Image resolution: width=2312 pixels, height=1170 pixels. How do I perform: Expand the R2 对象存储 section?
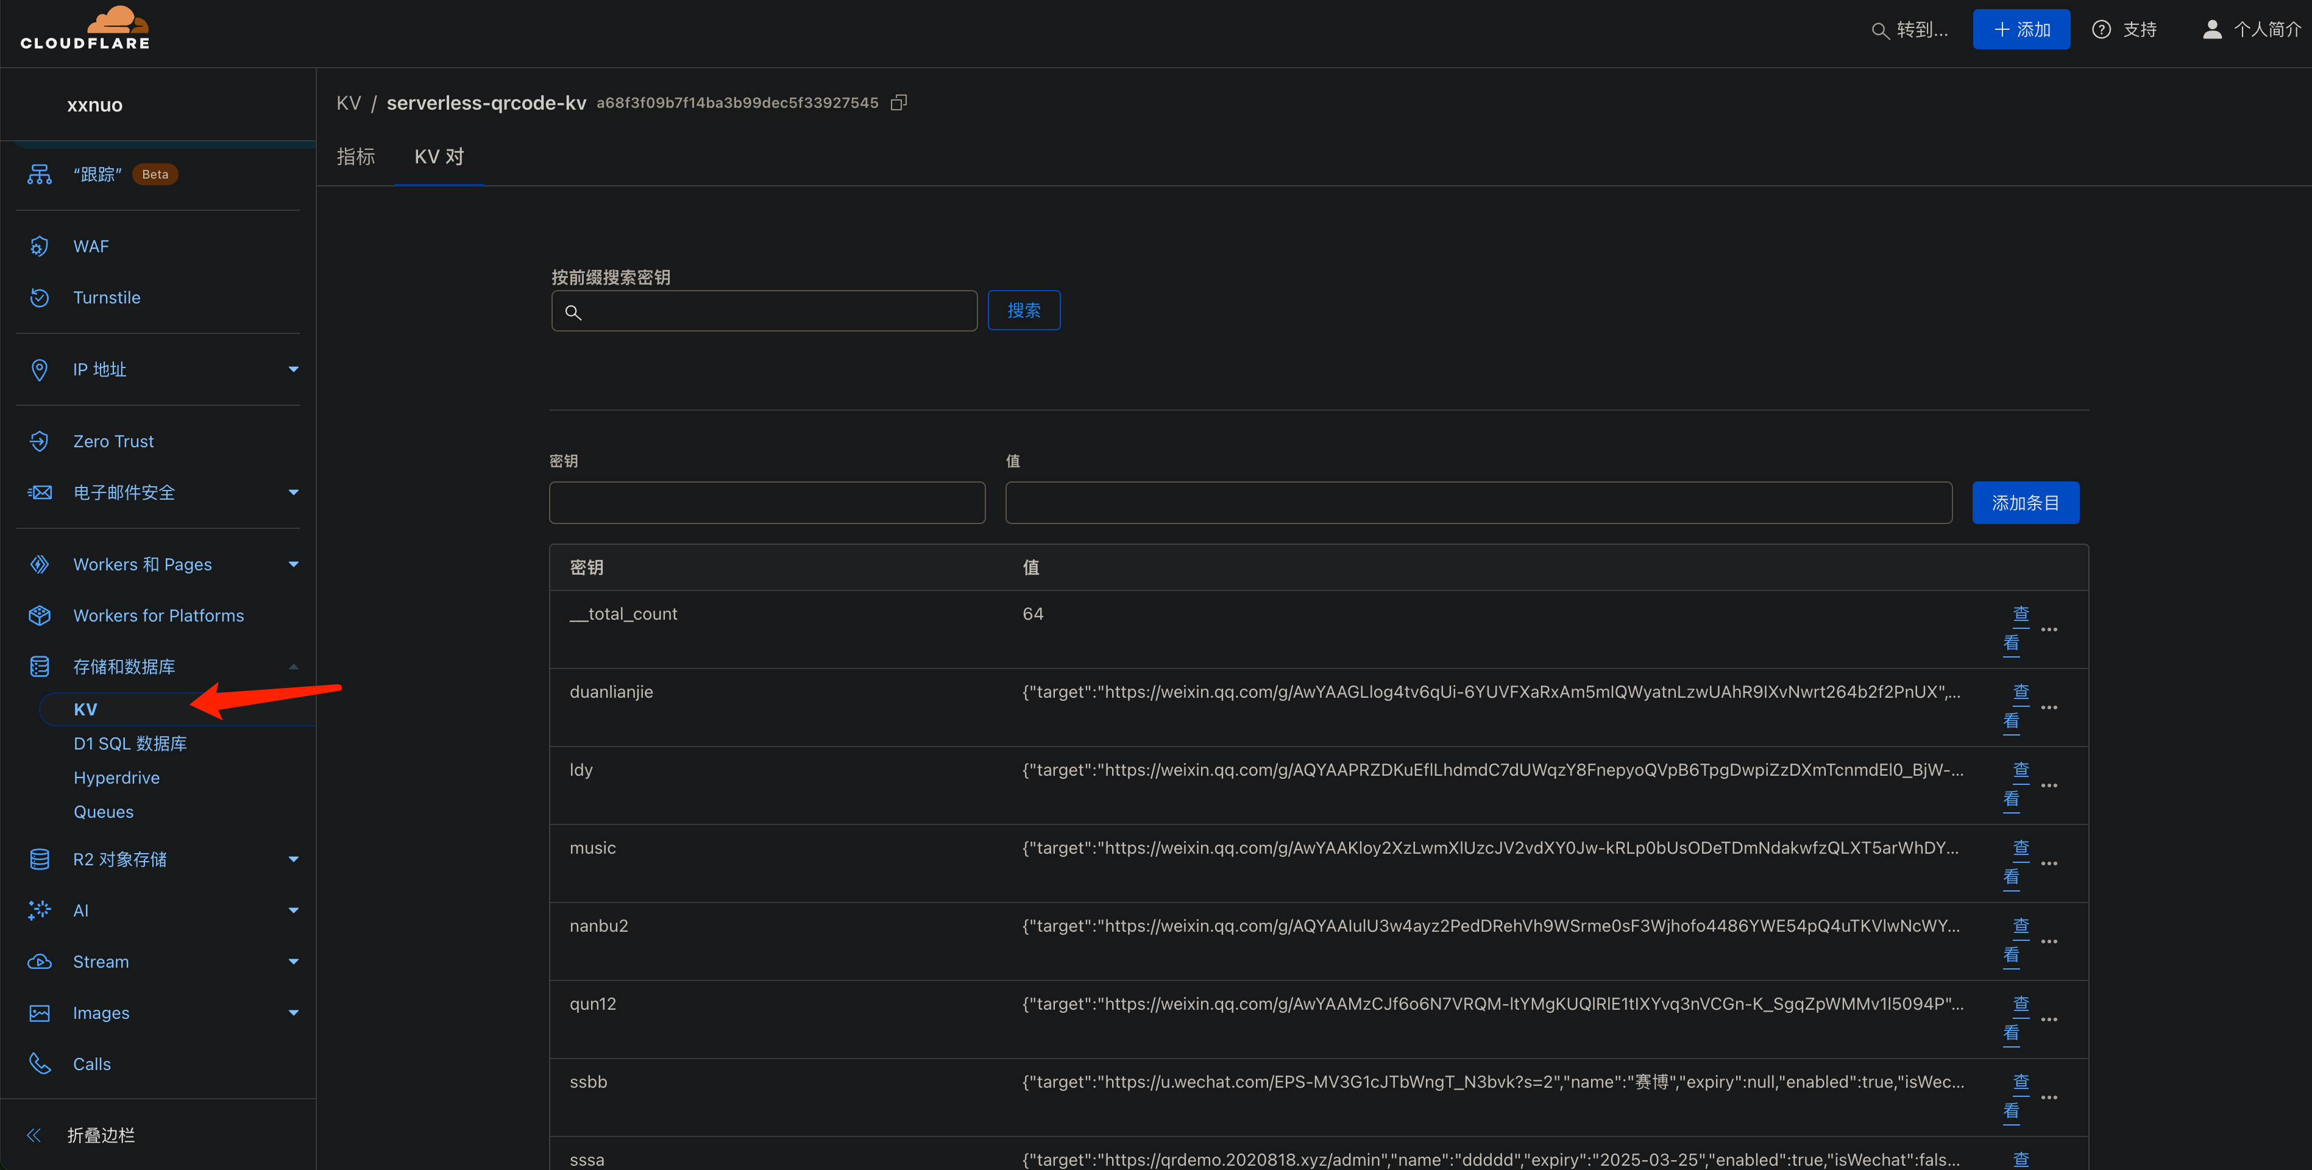[x=293, y=859]
